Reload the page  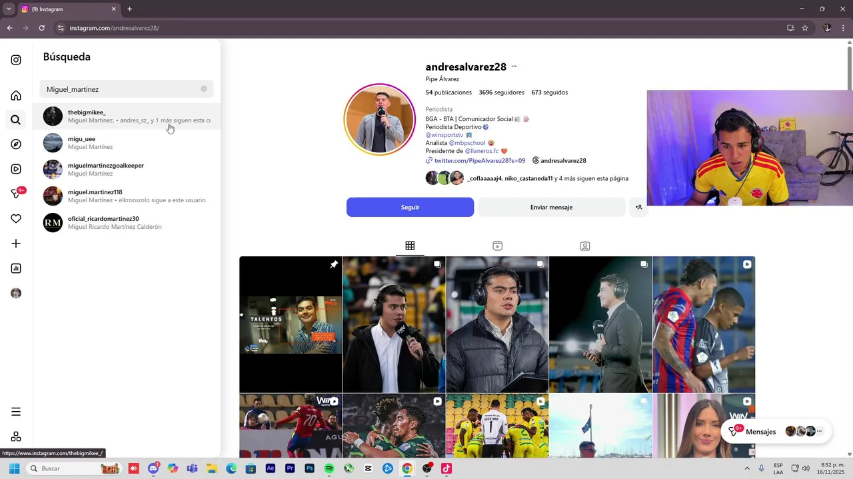[41, 28]
